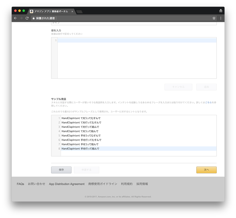Open the こちら help link
Viewport: 236px width, 218px height.
pyautogui.click(x=208, y=103)
